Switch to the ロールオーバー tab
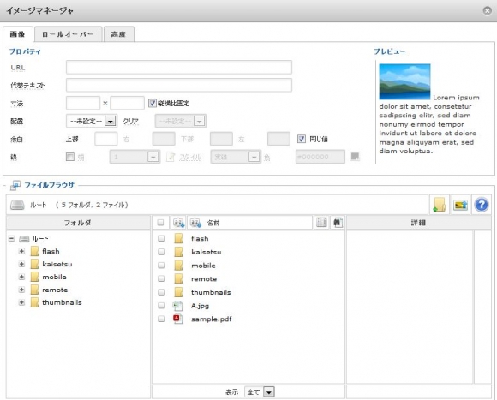The height and width of the screenshot is (400, 497). coord(69,34)
